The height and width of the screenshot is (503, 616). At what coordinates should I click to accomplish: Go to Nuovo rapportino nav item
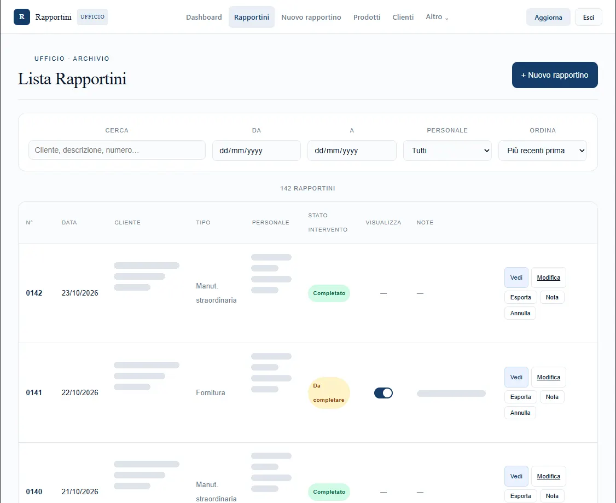(x=311, y=18)
